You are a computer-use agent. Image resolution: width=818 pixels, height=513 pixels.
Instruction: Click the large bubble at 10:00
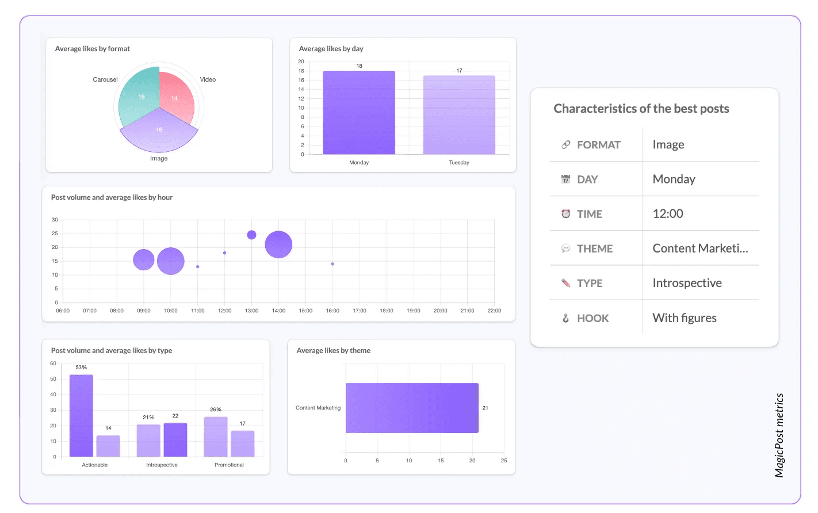click(x=170, y=261)
